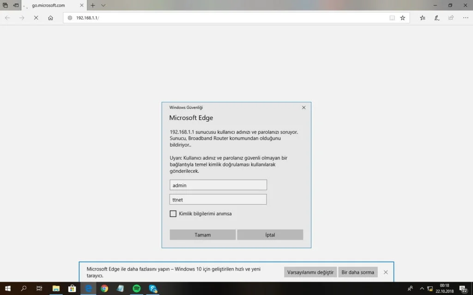Open Action Center notifications
473x295 pixels.
[x=463, y=289]
